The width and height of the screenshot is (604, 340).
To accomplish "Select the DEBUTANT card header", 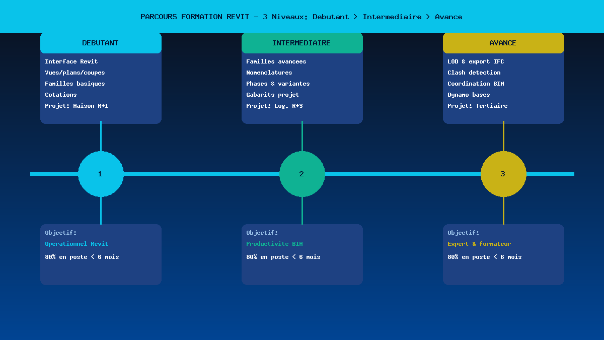I will point(101,43).
